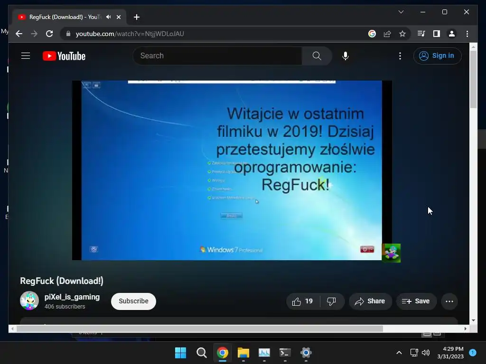Expand the tab search dropdown arrow
This screenshot has width=486, height=364.
click(x=401, y=12)
